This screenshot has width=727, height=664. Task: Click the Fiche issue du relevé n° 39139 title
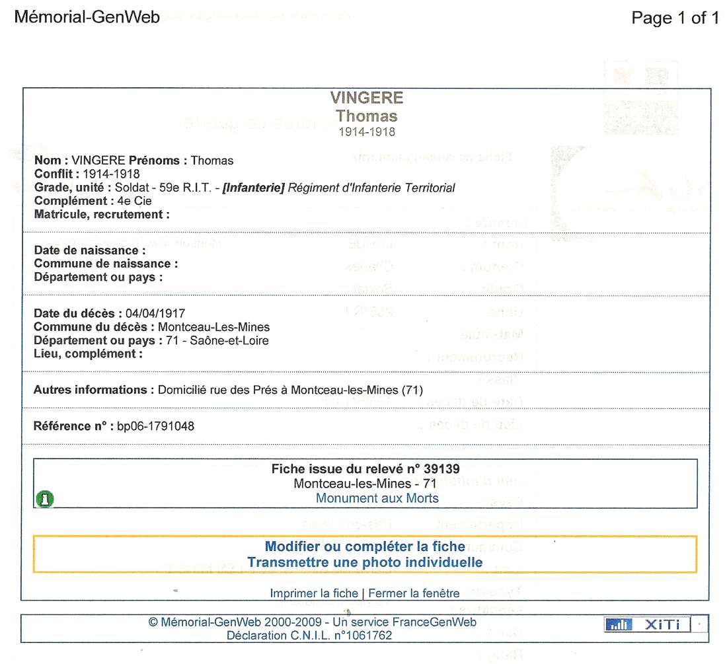tap(365, 468)
